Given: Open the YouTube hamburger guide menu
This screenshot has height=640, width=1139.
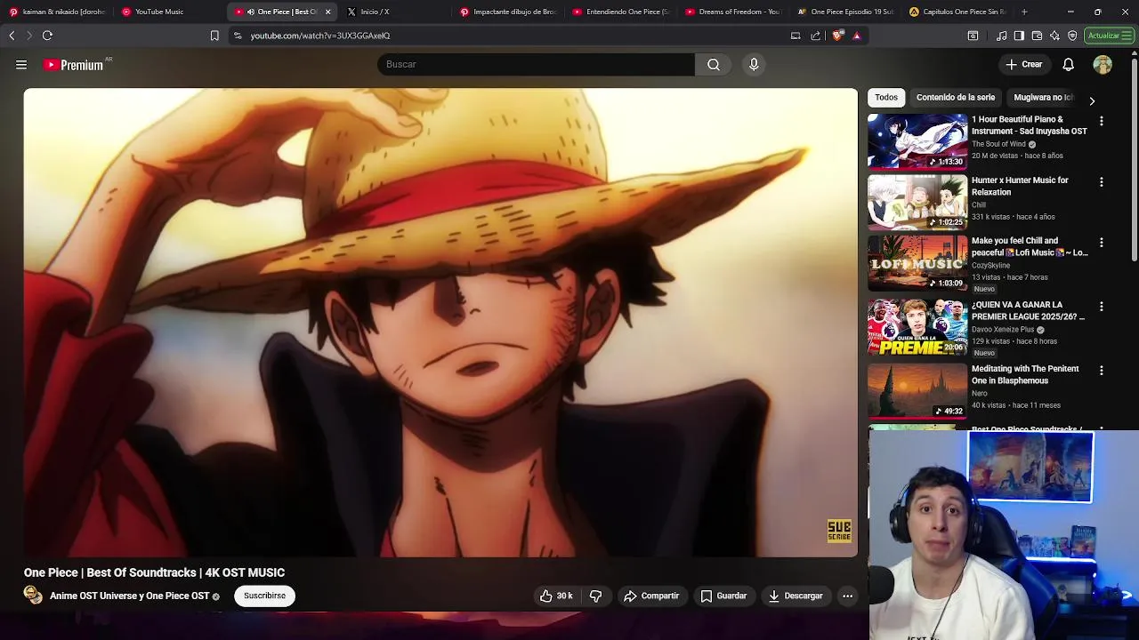Looking at the screenshot, I should (21, 65).
